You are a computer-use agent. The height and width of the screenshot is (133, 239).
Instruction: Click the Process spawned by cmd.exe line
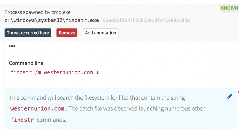point(37,12)
